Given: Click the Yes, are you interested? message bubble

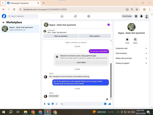Looking at the screenshot, I should pos(99,51).
